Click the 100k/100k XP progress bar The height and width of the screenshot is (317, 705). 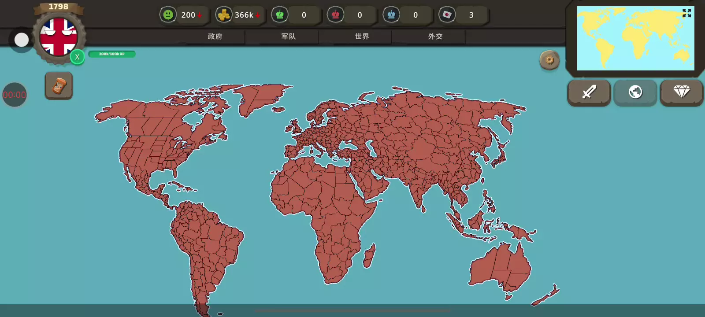point(112,54)
